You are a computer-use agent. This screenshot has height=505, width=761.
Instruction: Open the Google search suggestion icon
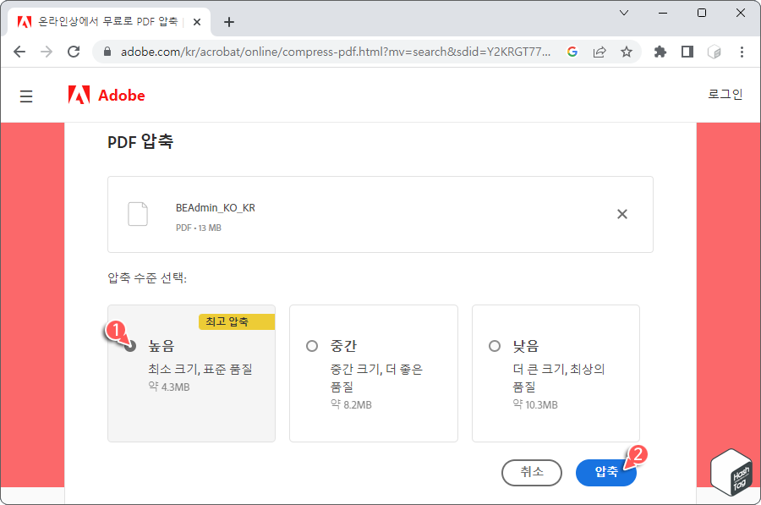click(x=574, y=52)
